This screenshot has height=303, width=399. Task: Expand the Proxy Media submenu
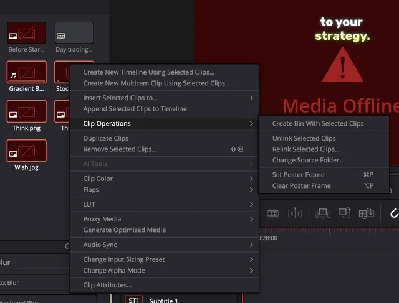pos(164,219)
